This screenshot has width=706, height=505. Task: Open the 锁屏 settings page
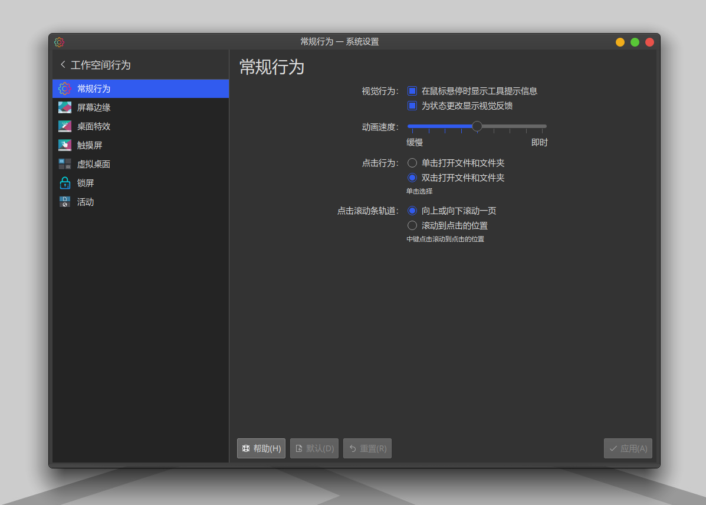click(141, 183)
